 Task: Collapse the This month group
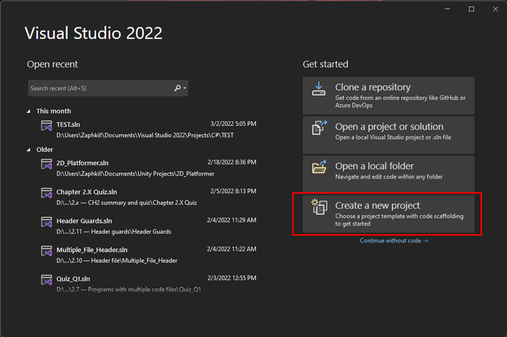tap(29, 111)
